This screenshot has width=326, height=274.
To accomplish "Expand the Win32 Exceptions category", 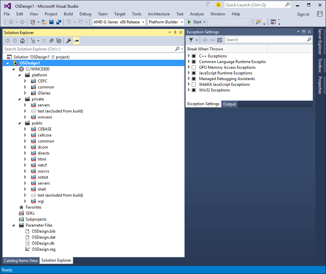I will coord(189,90).
